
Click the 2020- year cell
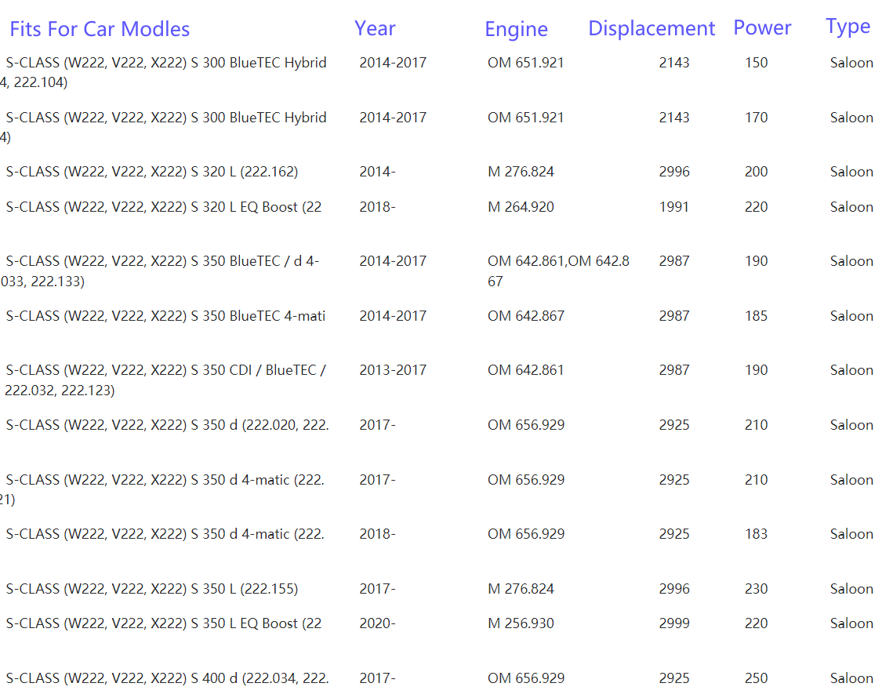(377, 623)
